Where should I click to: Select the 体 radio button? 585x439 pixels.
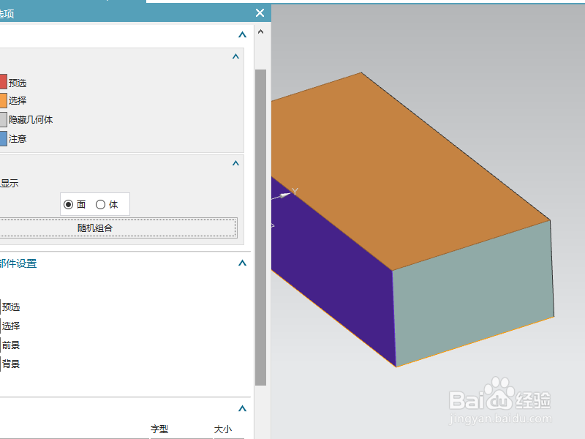tap(100, 205)
